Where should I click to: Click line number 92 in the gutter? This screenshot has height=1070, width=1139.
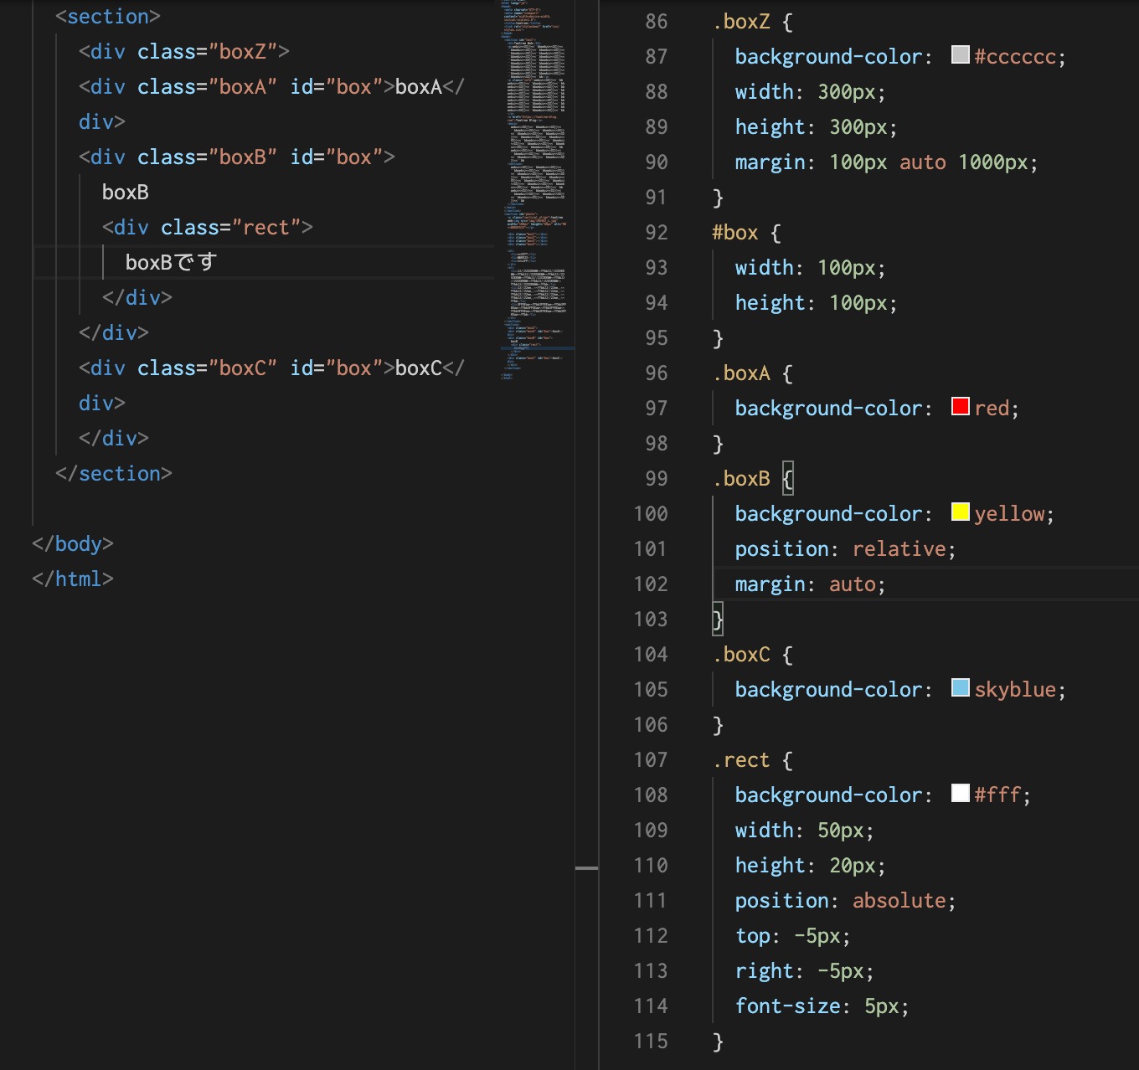656,233
